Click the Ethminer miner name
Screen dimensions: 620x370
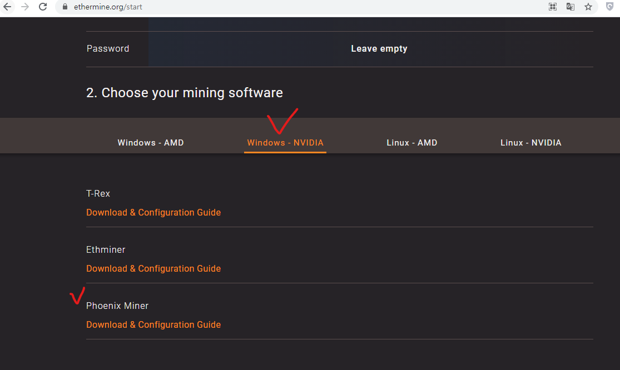pyautogui.click(x=106, y=249)
